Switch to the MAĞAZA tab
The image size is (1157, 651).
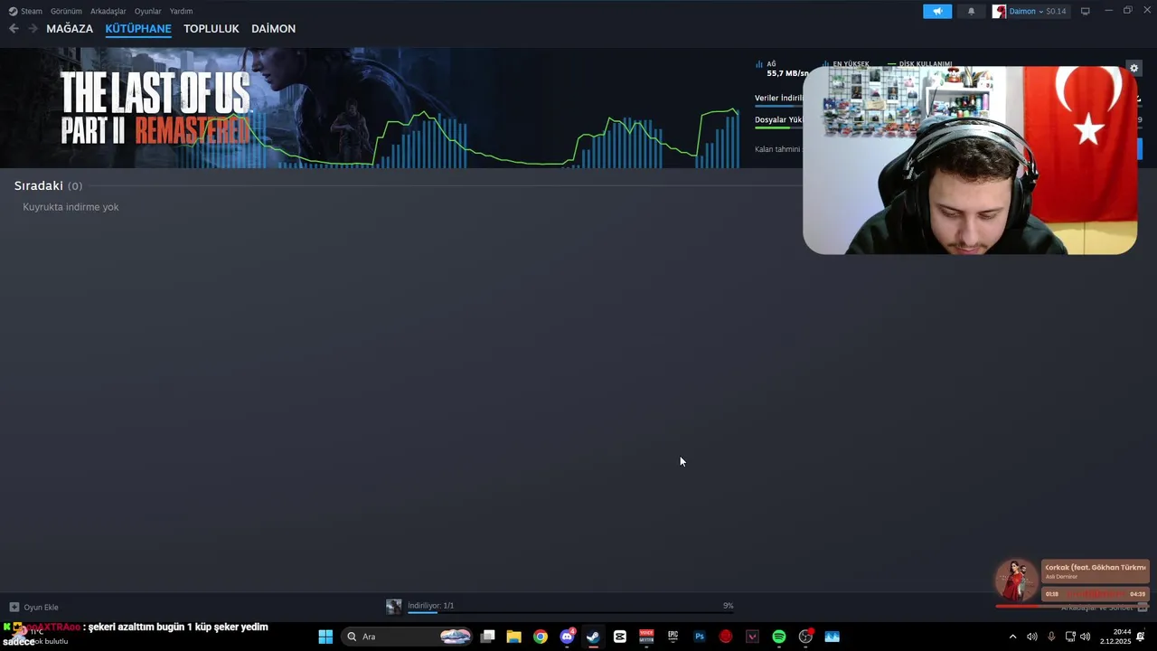click(x=70, y=29)
